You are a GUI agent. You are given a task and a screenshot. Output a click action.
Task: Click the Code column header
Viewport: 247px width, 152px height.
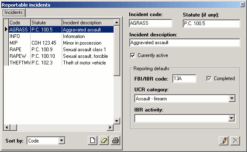click(x=19, y=23)
